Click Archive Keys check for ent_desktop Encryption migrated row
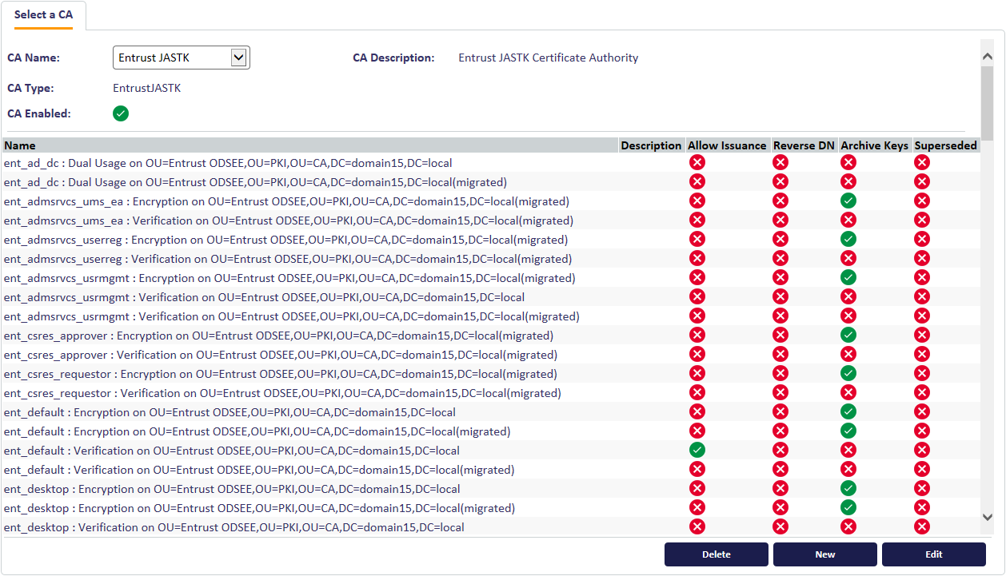This screenshot has height=576, width=1006. pos(848,507)
